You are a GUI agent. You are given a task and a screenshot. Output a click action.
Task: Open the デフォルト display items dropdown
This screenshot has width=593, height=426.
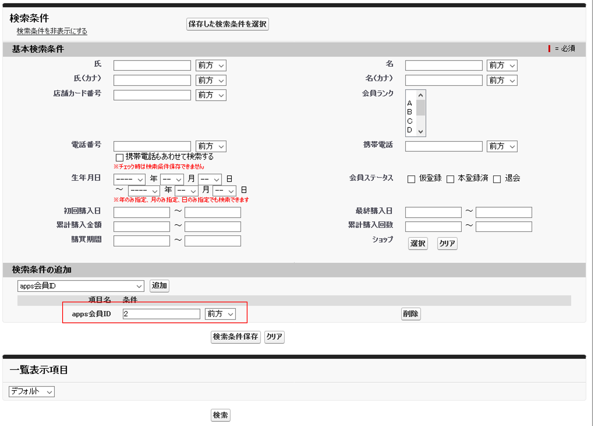point(32,392)
